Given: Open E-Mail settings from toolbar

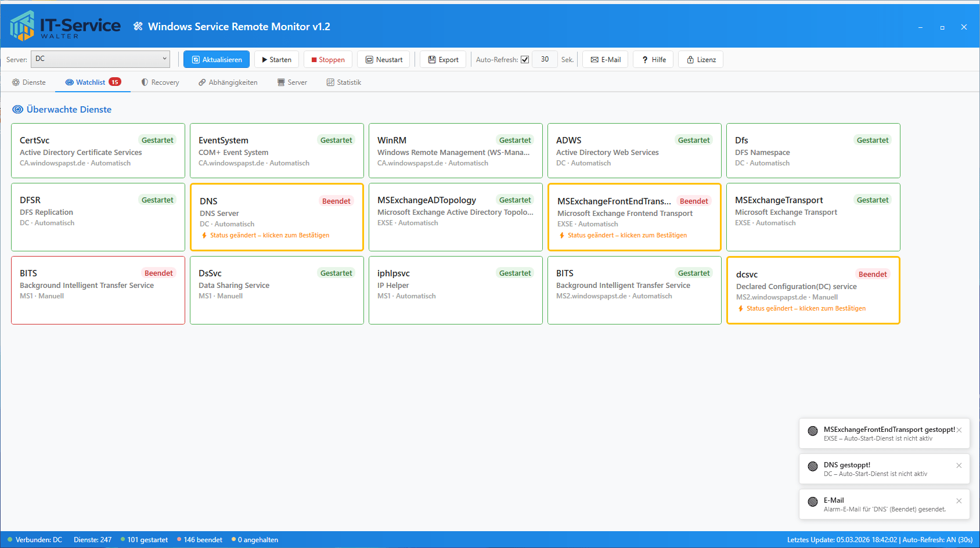Looking at the screenshot, I should pos(606,60).
